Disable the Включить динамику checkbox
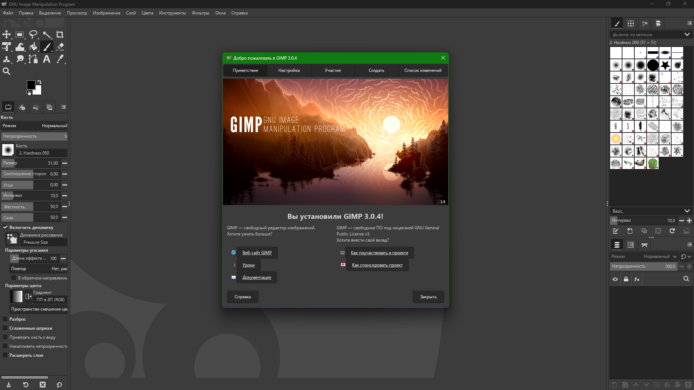 coord(5,227)
